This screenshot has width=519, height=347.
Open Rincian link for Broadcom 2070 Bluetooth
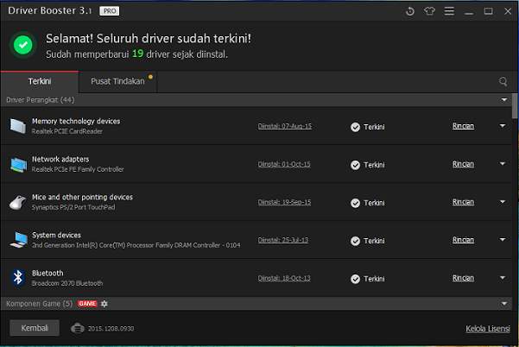463,278
